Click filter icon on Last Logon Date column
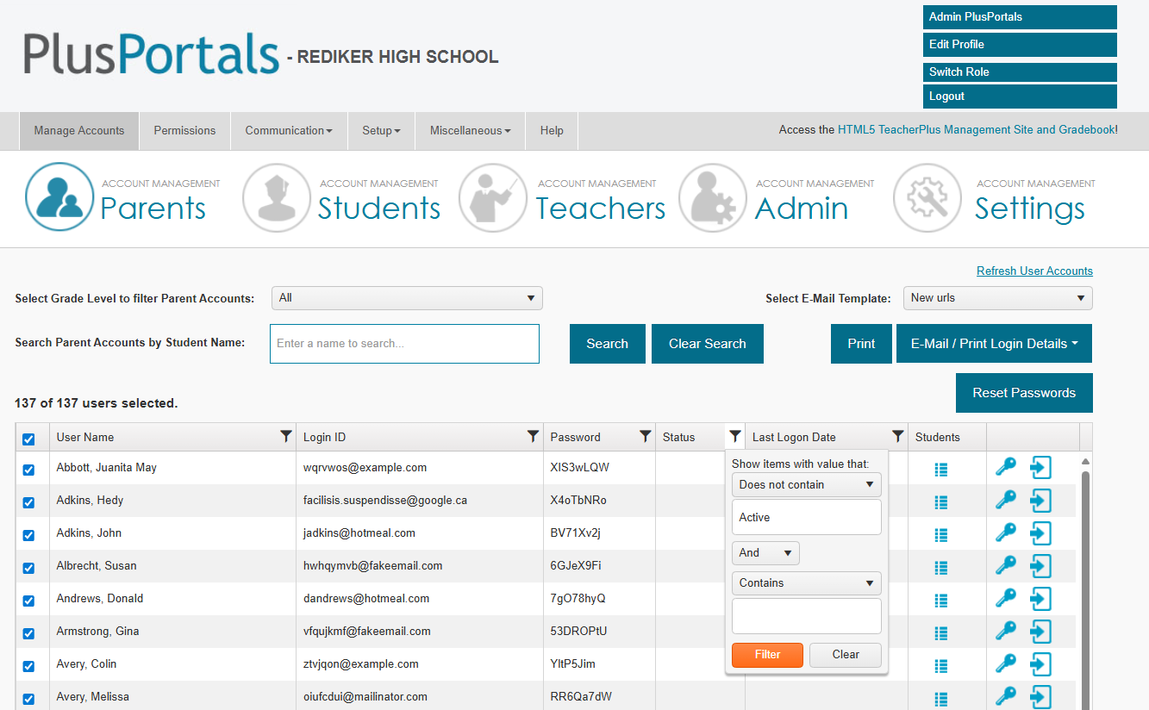The height and width of the screenshot is (710, 1149). pos(897,437)
